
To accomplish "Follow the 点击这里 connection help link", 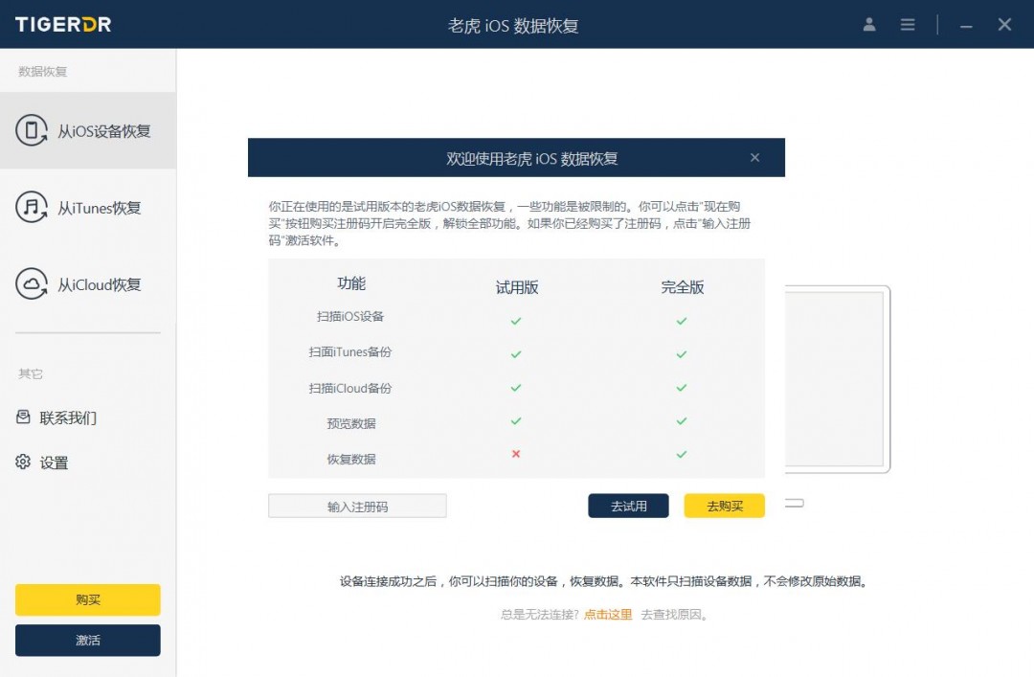I will pyautogui.click(x=608, y=615).
